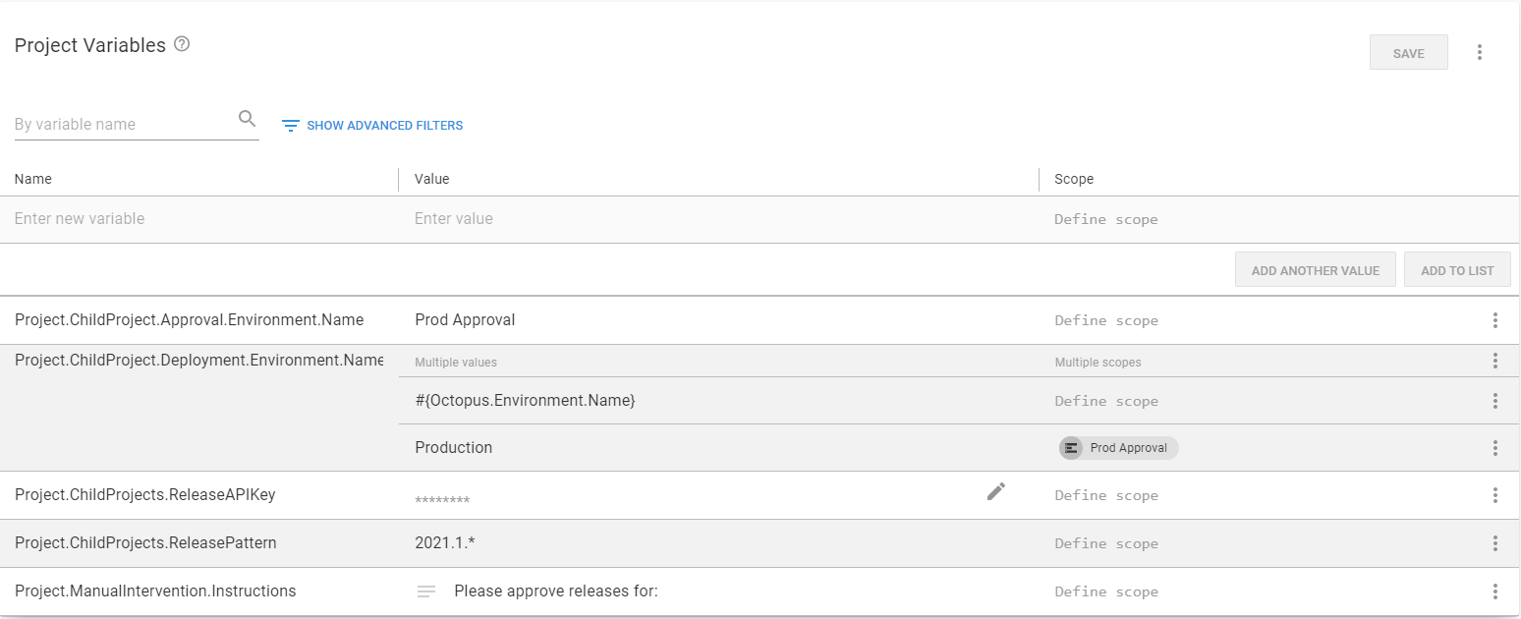Open Define scope for the new variable row
This screenshot has width=1521, height=619.
pos(1105,218)
